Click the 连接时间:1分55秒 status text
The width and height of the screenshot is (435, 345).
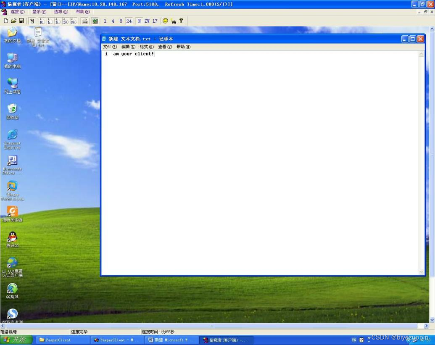(158, 332)
